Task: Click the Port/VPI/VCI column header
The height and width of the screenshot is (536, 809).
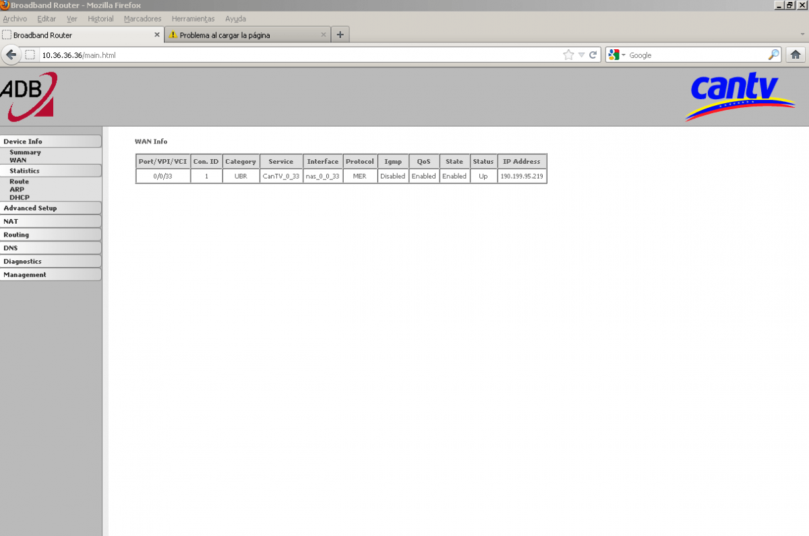Action: pyautogui.click(x=162, y=162)
